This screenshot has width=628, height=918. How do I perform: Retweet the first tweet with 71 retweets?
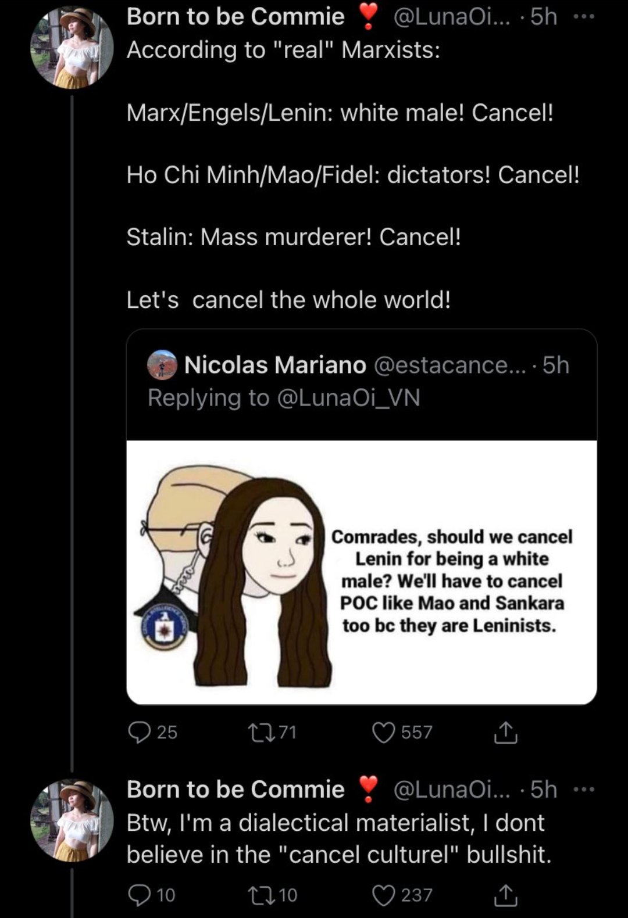[x=256, y=732]
